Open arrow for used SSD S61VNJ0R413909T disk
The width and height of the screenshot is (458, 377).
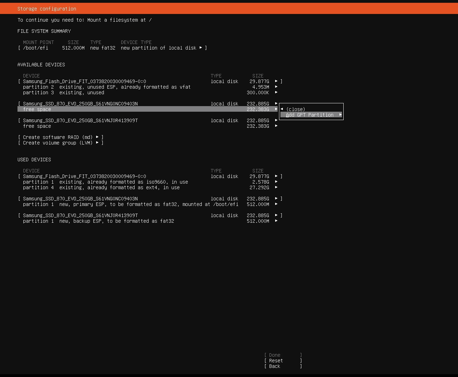coord(276,215)
